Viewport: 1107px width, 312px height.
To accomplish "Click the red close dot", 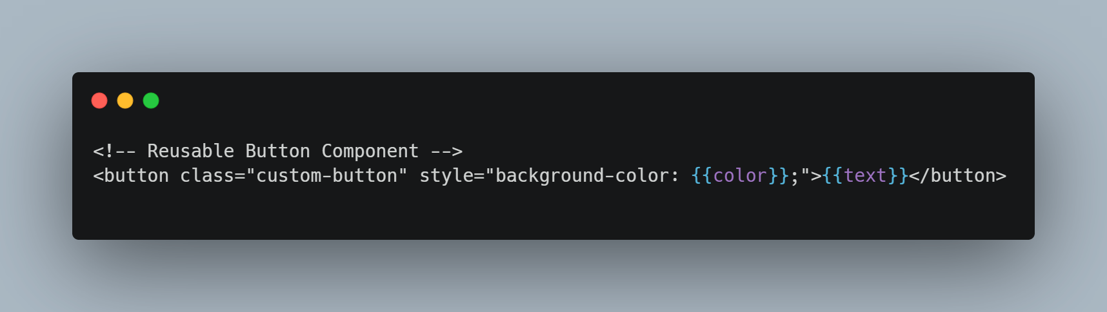I will coord(99,101).
